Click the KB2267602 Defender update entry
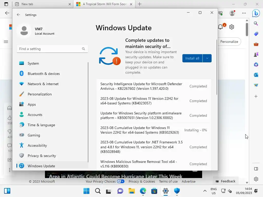This screenshot has height=197, width=263. tap(154, 86)
